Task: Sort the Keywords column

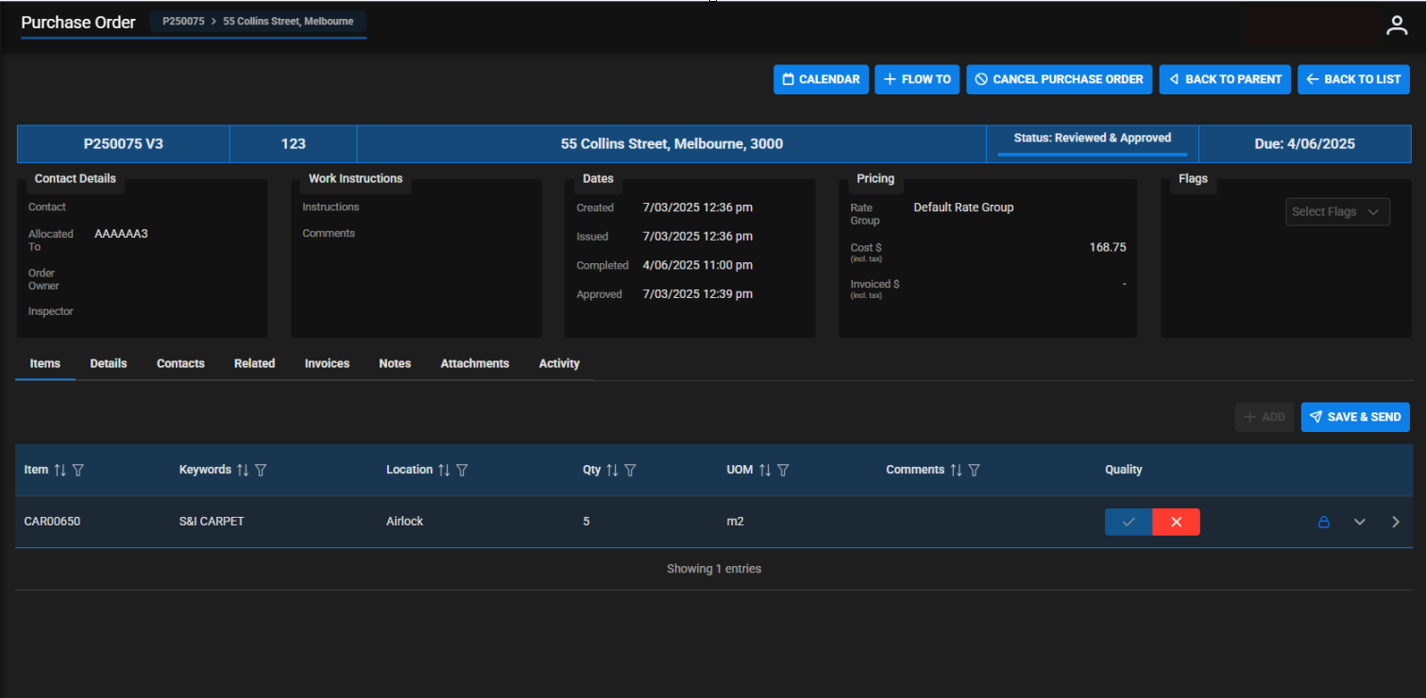Action: point(243,470)
